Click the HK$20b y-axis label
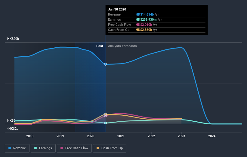Image resolution: width=247 pixels, height=157 pixels. click(x=13, y=39)
